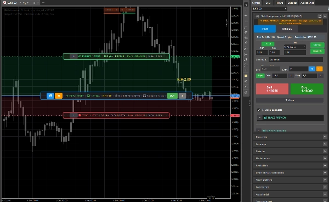
Task: Toggle the Auto calculate checkbox
Action: pos(259,110)
